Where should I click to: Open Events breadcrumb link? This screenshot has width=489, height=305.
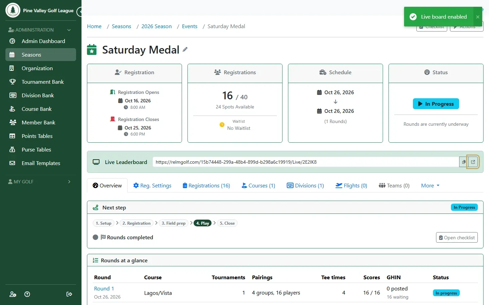[189, 26]
